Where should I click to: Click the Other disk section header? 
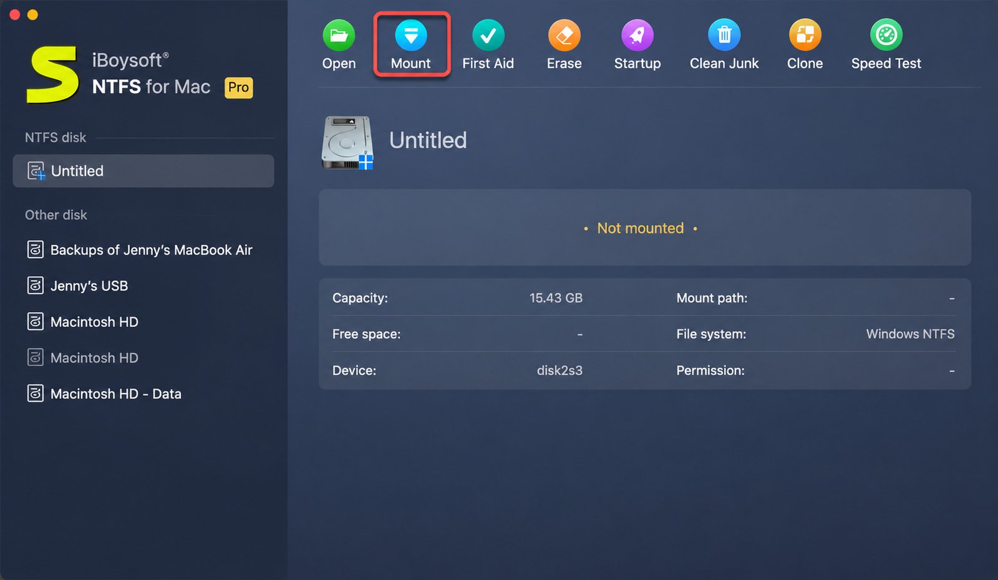click(56, 215)
